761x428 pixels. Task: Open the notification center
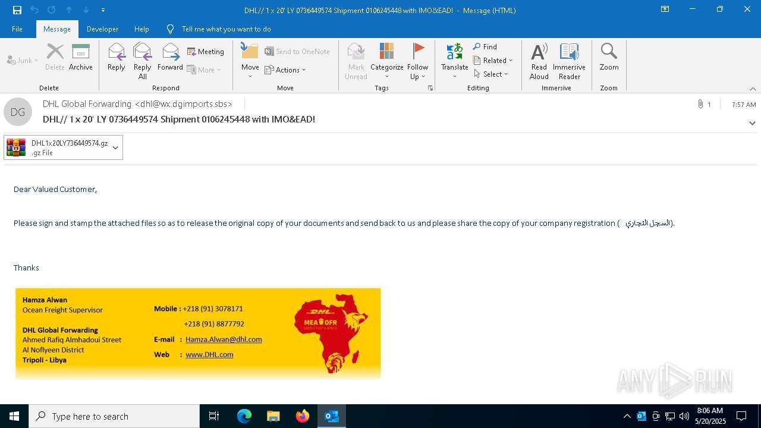point(741,416)
